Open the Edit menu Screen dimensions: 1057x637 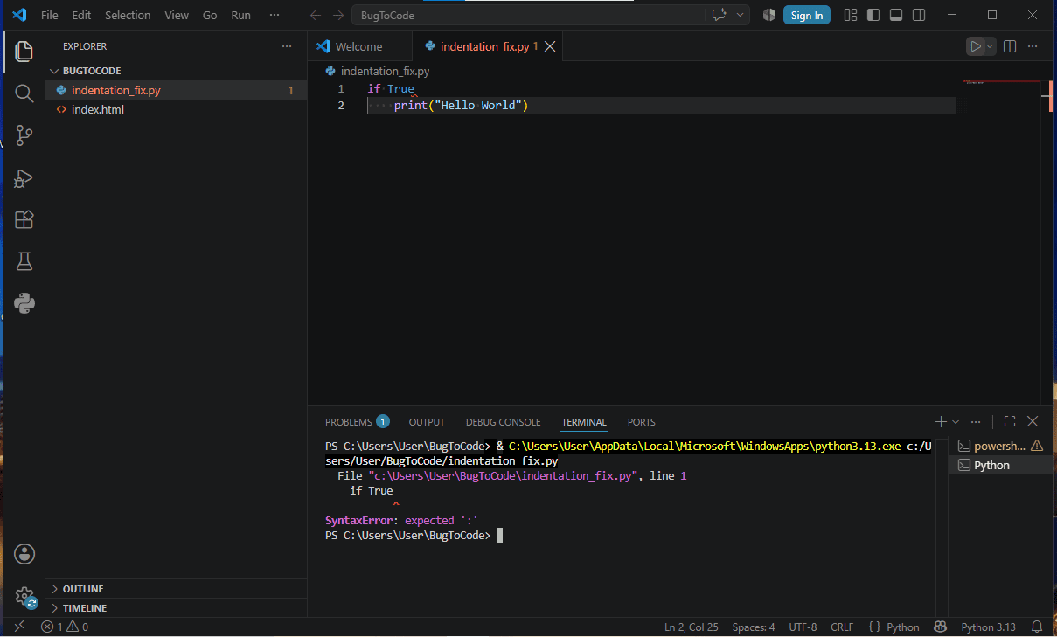[81, 15]
